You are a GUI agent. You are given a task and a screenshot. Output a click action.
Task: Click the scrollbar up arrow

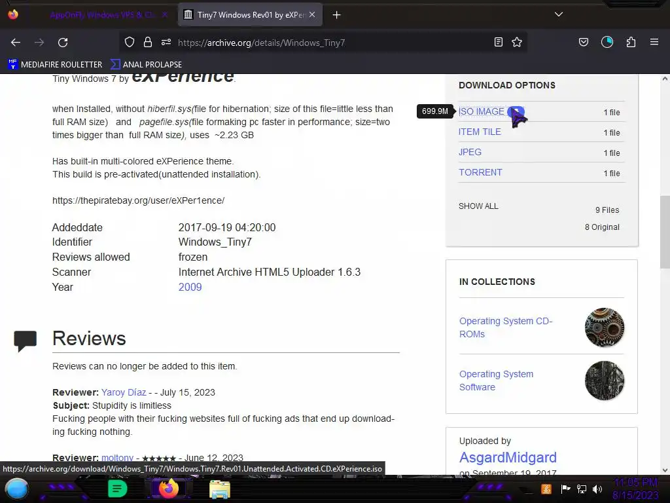tap(665, 79)
